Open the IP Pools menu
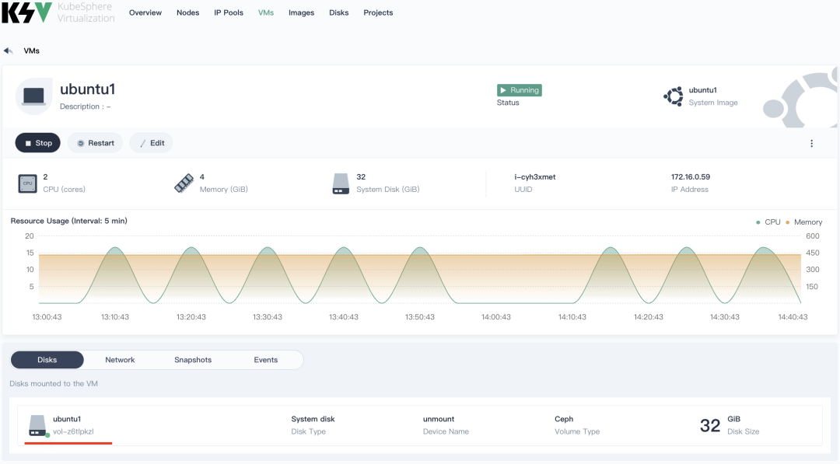The height and width of the screenshot is (464, 840). tap(229, 12)
